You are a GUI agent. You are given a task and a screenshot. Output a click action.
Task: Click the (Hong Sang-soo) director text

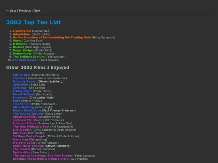[x=103, y=37]
